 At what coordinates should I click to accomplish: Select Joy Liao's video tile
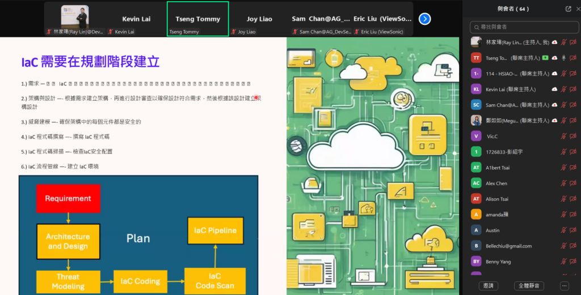[259, 19]
